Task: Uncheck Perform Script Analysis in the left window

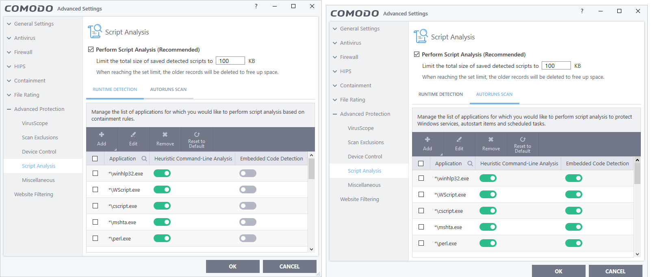Action: click(x=91, y=50)
